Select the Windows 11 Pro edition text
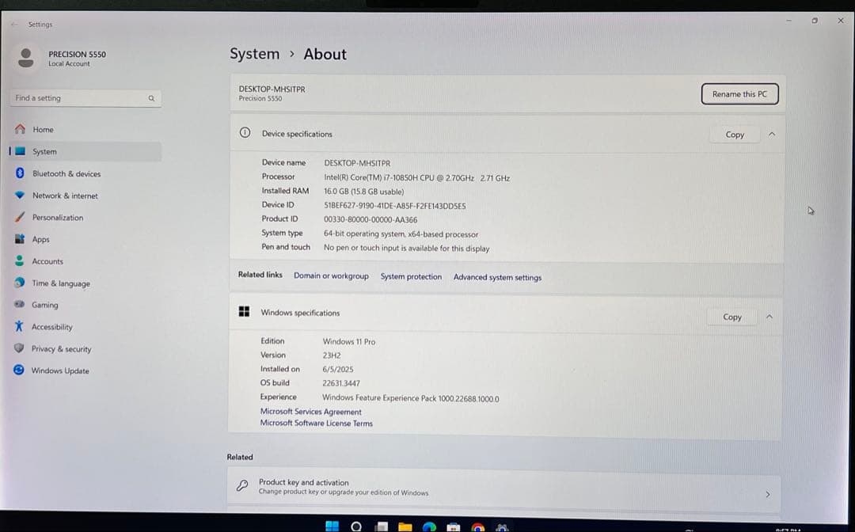 pyautogui.click(x=349, y=342)
